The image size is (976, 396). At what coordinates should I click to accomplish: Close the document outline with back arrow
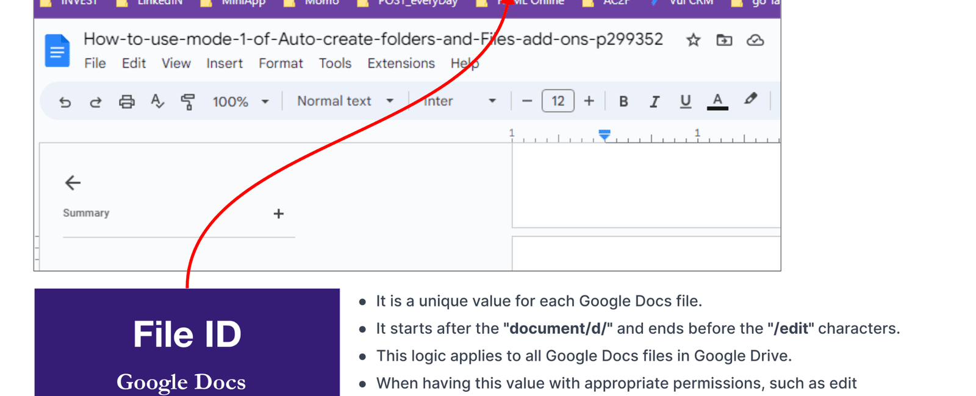(73, 183)
